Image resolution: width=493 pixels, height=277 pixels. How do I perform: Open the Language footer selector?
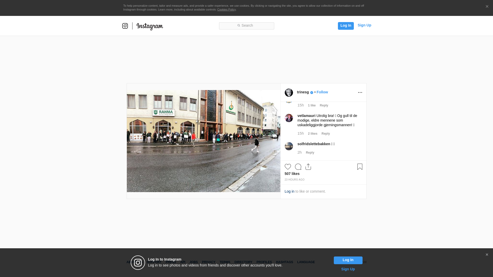click(x=306, y=262)
